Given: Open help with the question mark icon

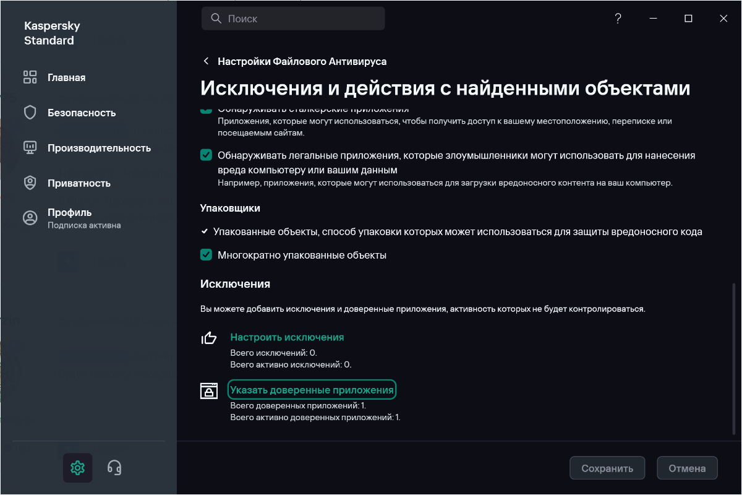Looking at the screenshot, I should coord(618,19).
